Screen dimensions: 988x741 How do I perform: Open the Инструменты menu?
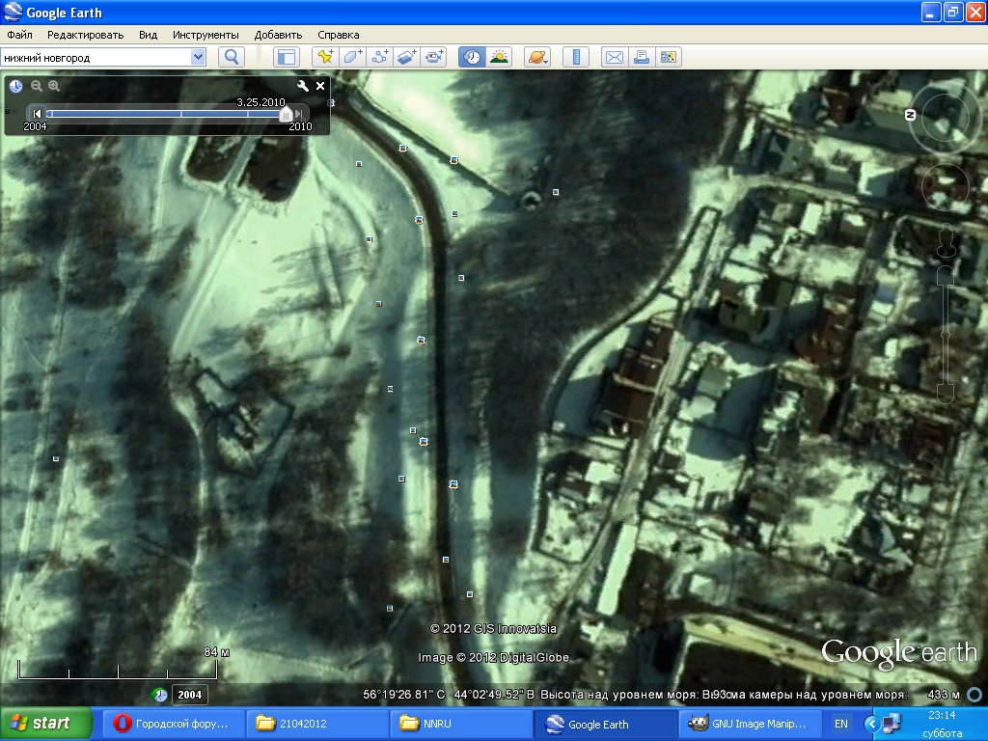click(x=206, y=35)
